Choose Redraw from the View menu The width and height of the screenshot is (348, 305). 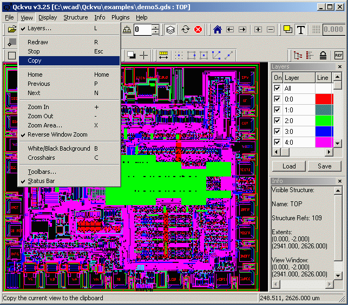tap(69, 42)
